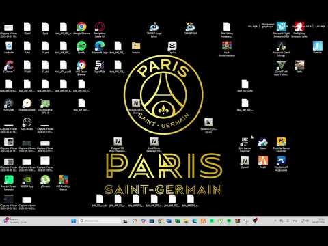Select the Movavi Screen Recorder shortcut
This screenshot has width=328, height=246.
(x=9, y=182)
